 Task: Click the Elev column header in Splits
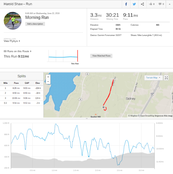coord(37,83)
